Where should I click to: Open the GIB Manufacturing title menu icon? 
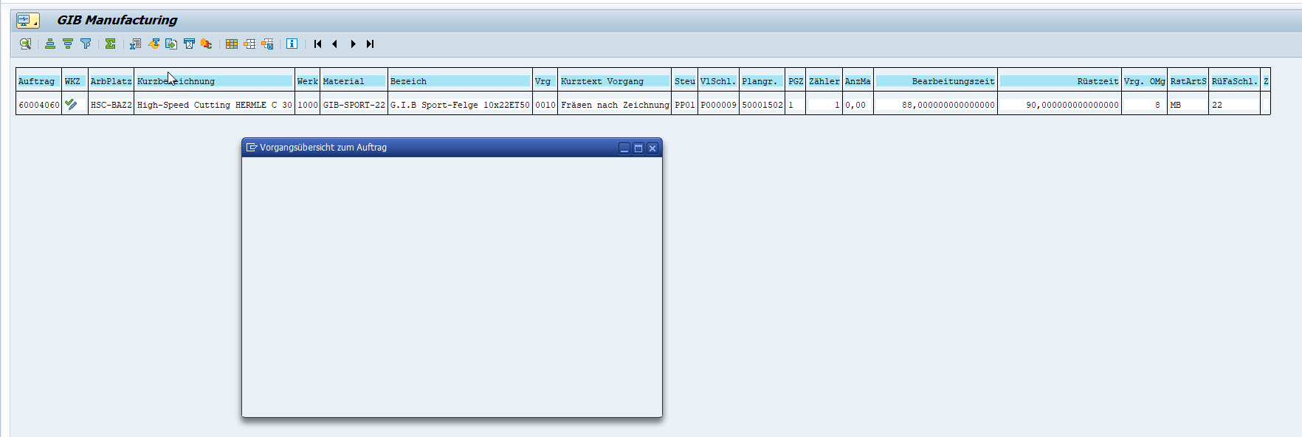pyautogui.click(x=28, y=21)
